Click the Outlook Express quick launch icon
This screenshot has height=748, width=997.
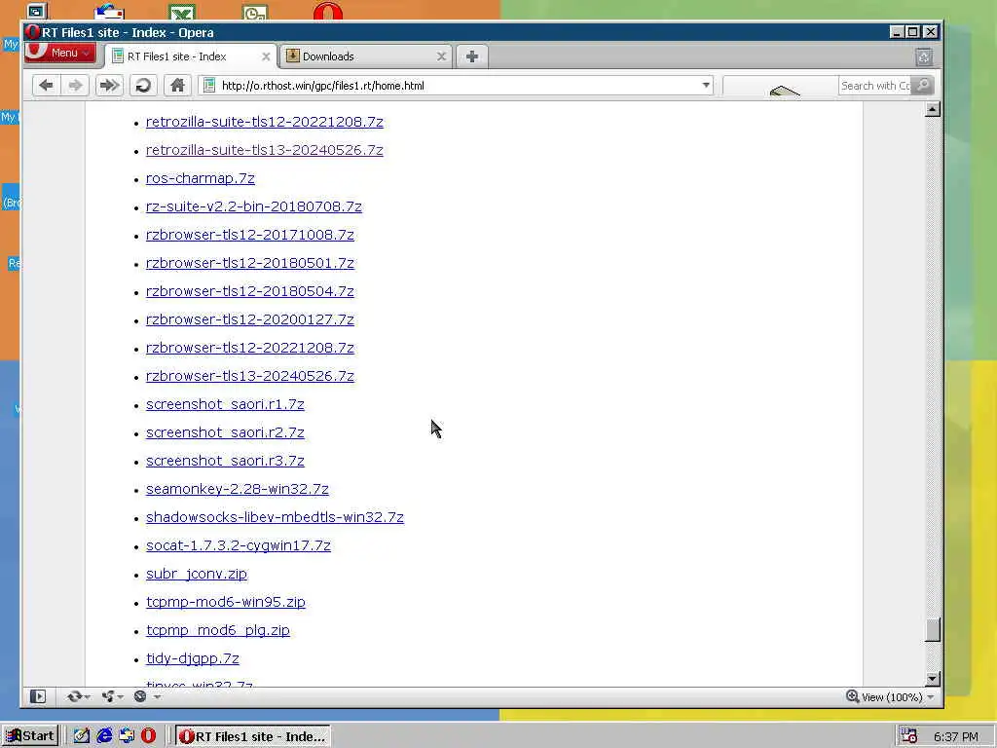[x=127, y=736]
